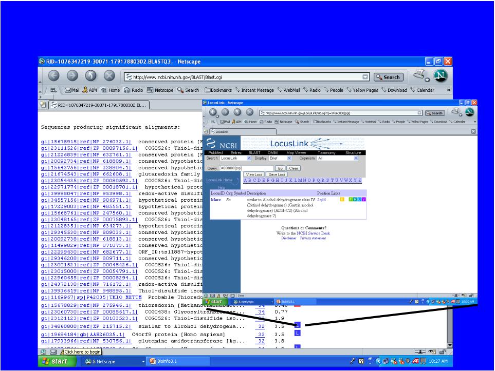This screenshot has width=495, height=371.
Task: Open the Organism All dropdown
Action: [x=356, y=158]
